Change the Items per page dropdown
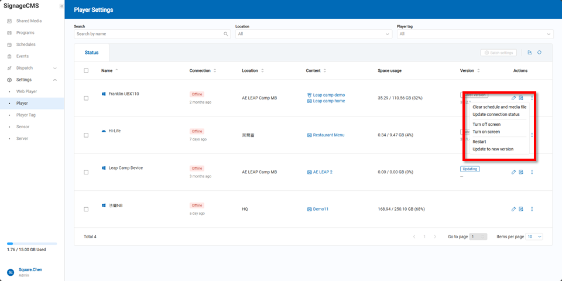 pyautogui.click(x=534, y=237)
